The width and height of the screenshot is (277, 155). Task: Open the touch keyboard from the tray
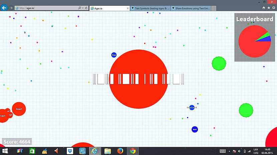[x=223, y=151]
